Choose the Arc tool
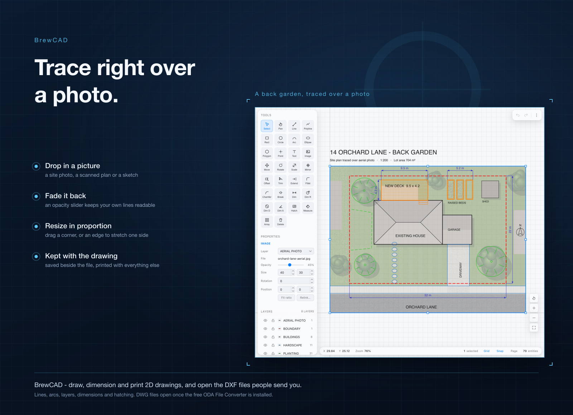The image size is (573, 415). (x=294, y=140)
